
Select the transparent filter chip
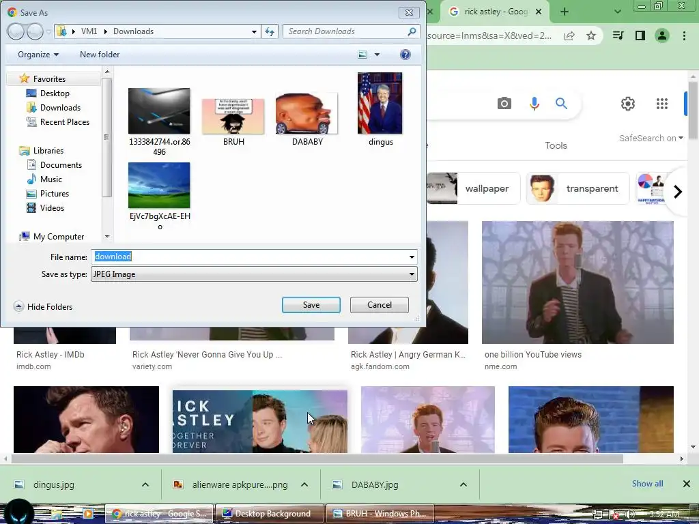click(x=577, y=188)
